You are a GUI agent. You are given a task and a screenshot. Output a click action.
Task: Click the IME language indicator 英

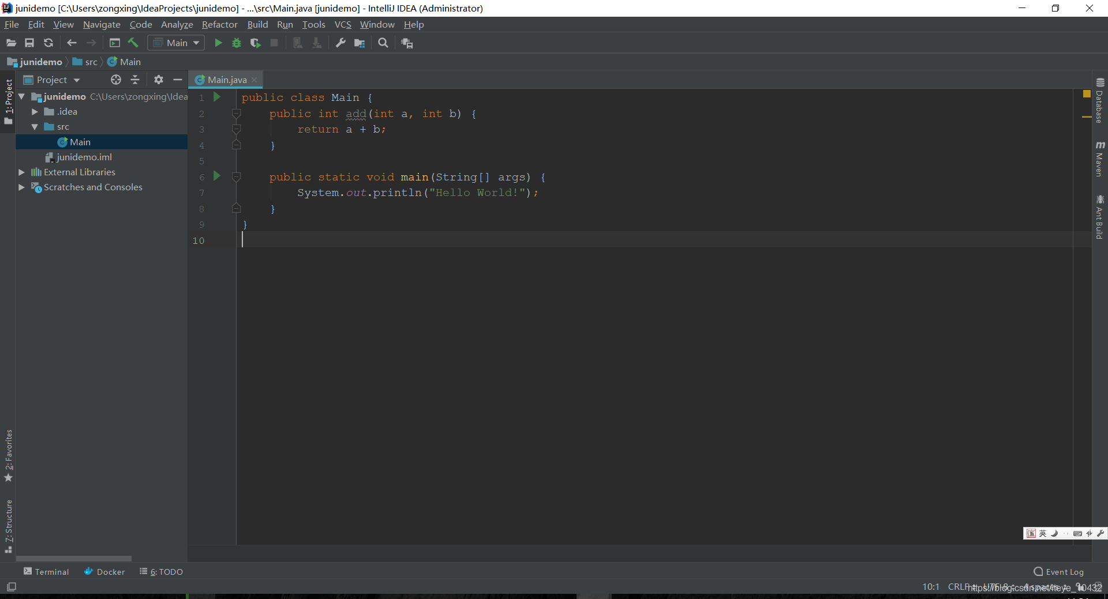(x=1043, y=533)
